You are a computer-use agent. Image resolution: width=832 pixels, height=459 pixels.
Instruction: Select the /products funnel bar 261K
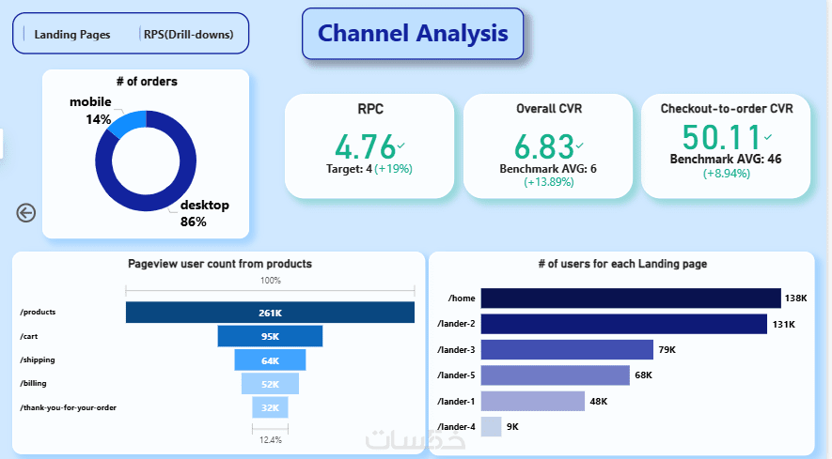click(270, 313)
